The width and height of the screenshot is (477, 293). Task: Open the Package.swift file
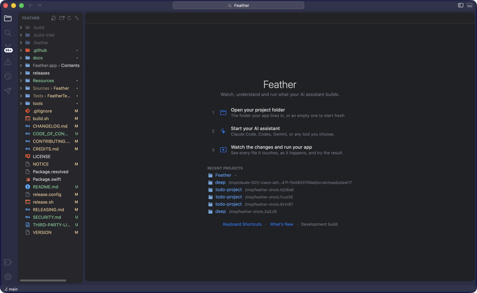50,179
